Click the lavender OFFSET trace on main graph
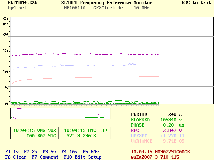The image size is (214, 160). 85,65
